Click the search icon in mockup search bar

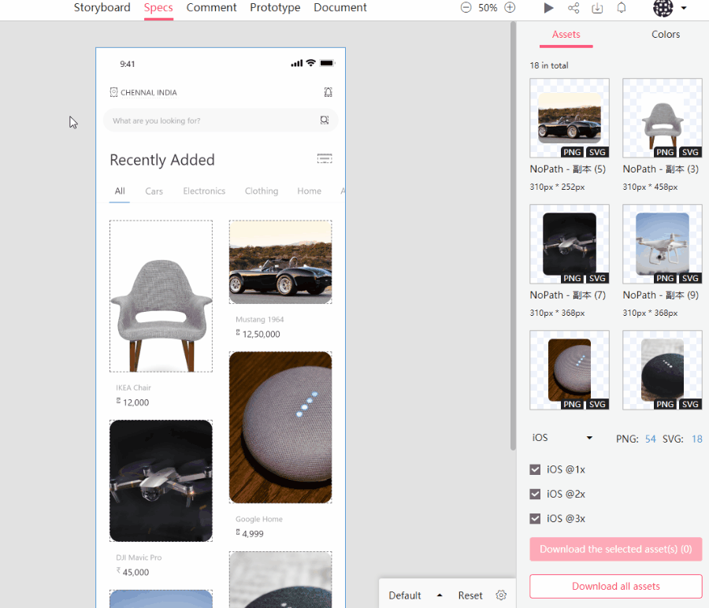[x=325, y=120]
